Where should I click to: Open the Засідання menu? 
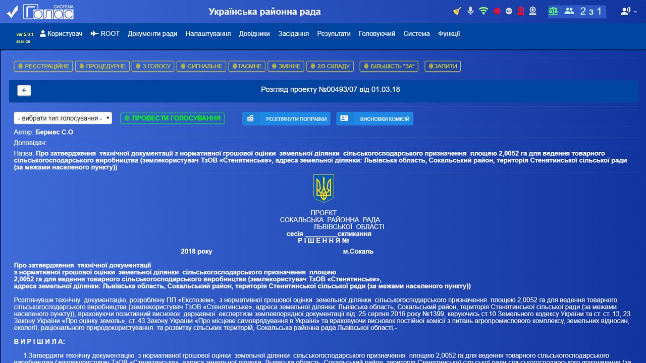pos(293,34)
